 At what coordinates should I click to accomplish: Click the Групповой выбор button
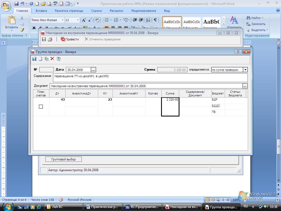pos(63,159)
